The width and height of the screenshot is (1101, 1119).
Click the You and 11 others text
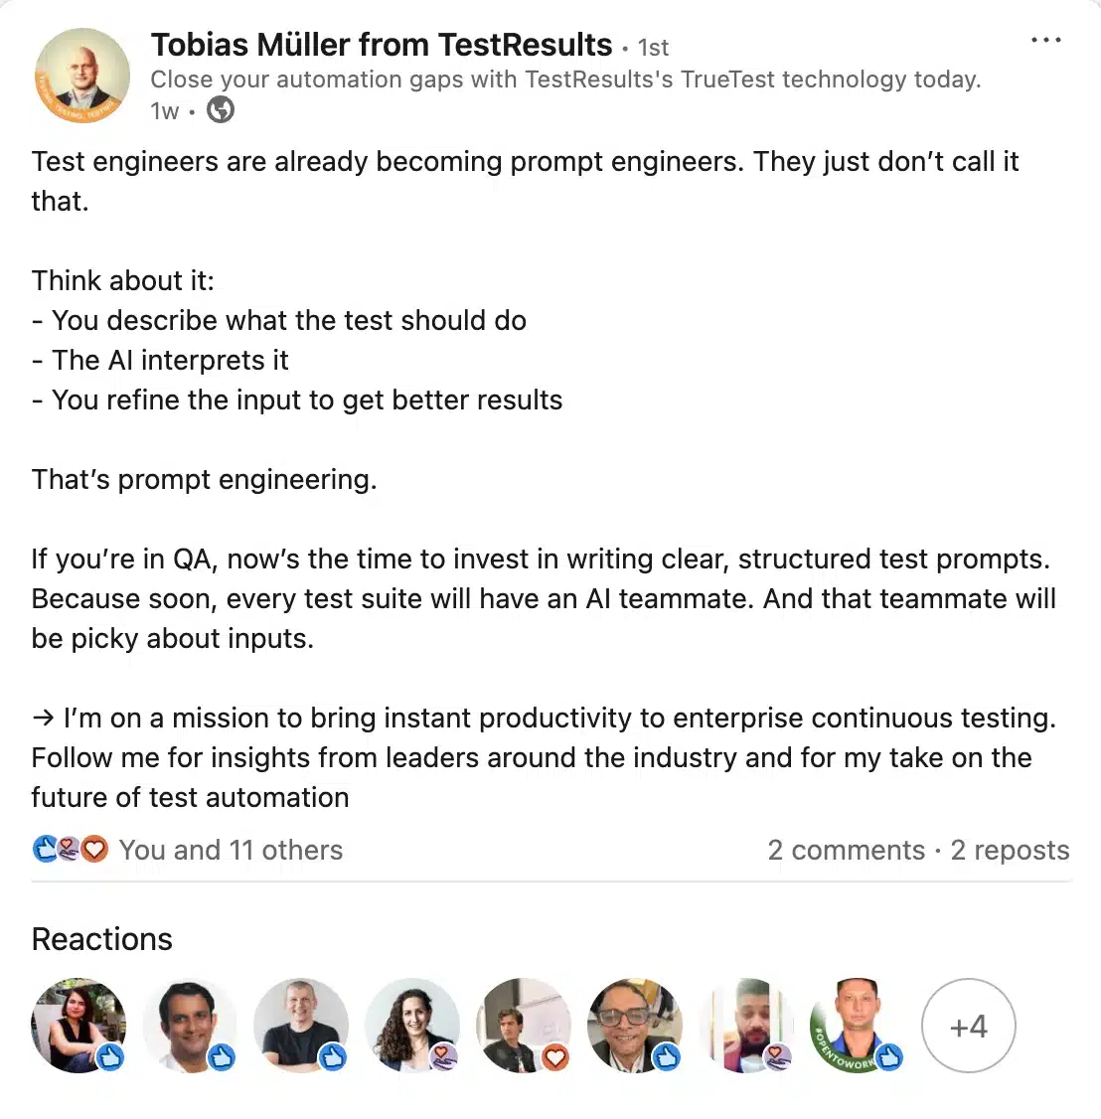point(231,850)
